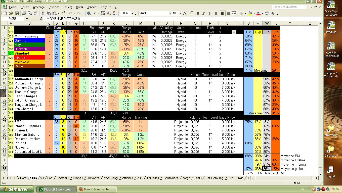Open the font color palette arrow
Screen dimensions: 342x193
click(x=262, y=13)
